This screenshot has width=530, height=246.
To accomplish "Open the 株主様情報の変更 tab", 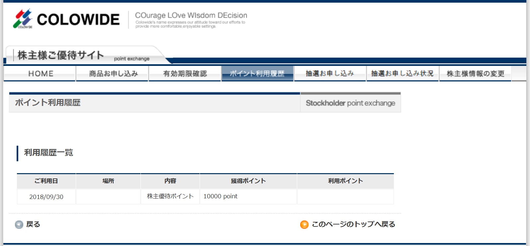I will click(x=475, y=74).
